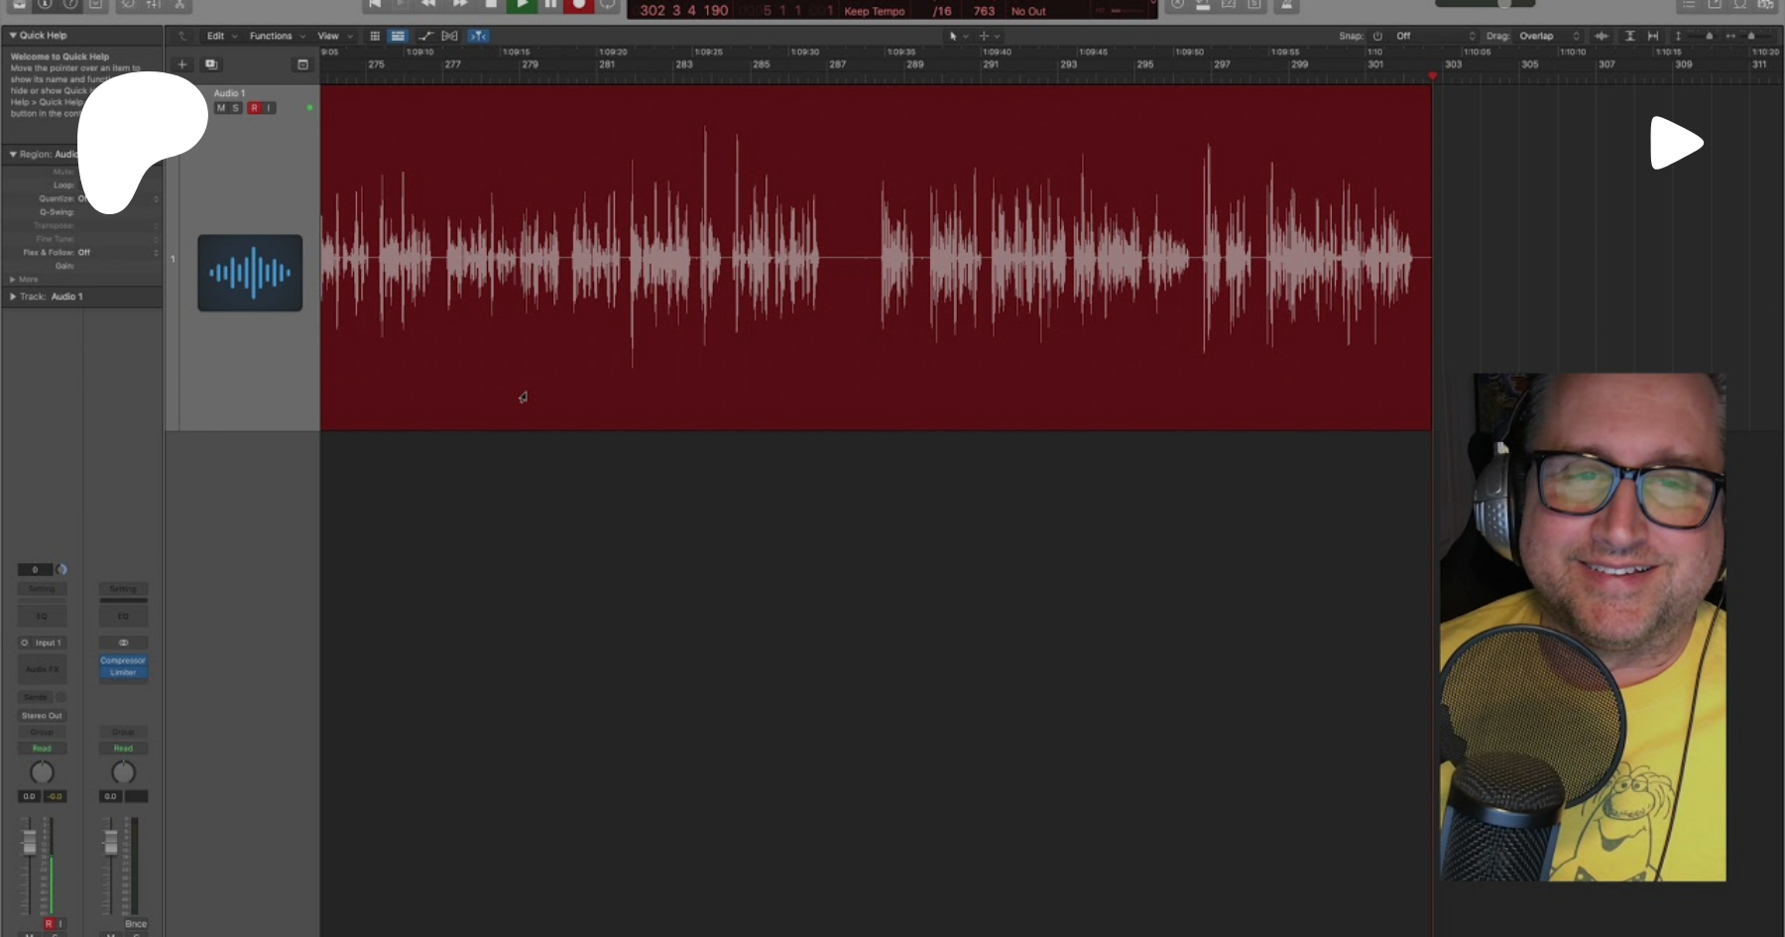
Task: Click the horizontal auto zoom button
Action: point(1653,36)
